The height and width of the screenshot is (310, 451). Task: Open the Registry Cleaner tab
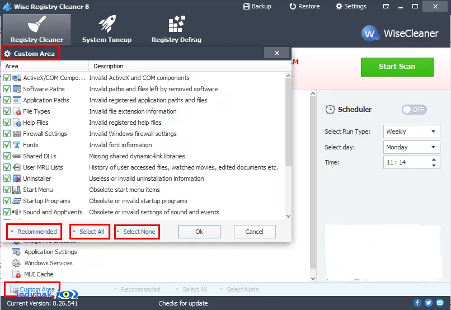(x=37, y=29)
